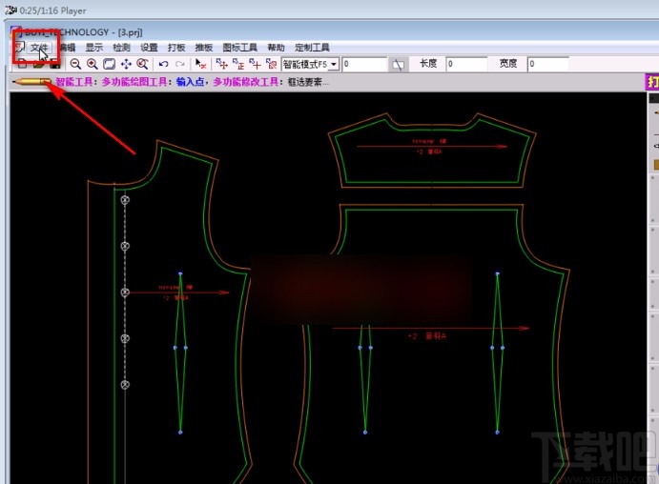The height and width of the screenshot is (484, 659).
Task: Click the redo arrow icon
Action: tap(179, 64)
